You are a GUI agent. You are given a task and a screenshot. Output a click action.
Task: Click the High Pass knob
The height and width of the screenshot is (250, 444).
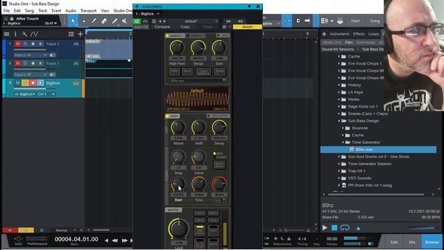coord(177,48)
